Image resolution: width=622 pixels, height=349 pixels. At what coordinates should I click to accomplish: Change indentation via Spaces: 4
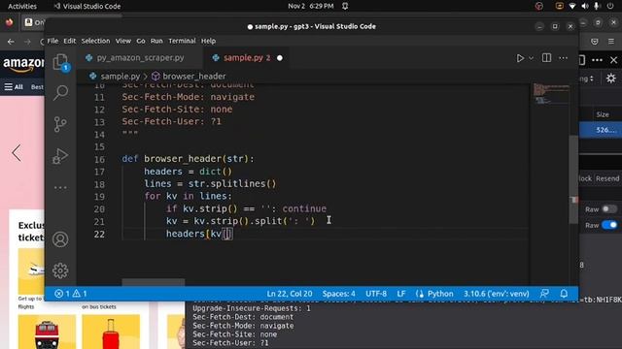coord(339,294)
